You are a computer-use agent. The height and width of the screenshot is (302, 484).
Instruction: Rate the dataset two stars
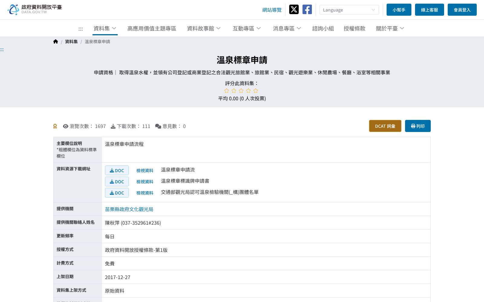click(234, 91)
